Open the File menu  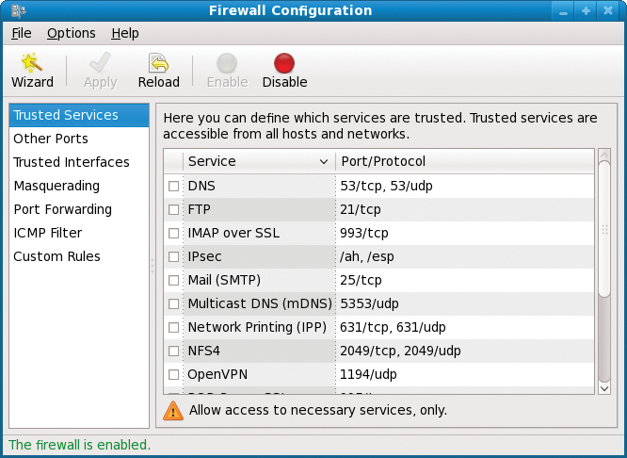(x=22, y=33)
